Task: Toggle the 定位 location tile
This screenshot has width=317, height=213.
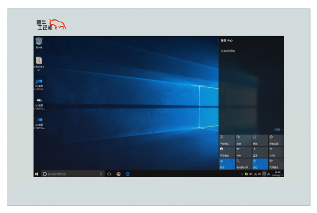Action: (260, 164)
